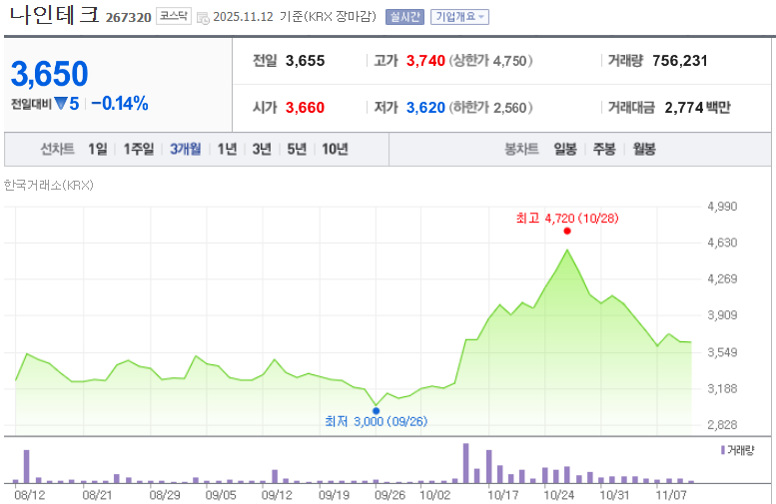Select the 1일 line chart tab
Image resolution: width=776 pixels, height=504 pixels.
[x=98, y=149]
